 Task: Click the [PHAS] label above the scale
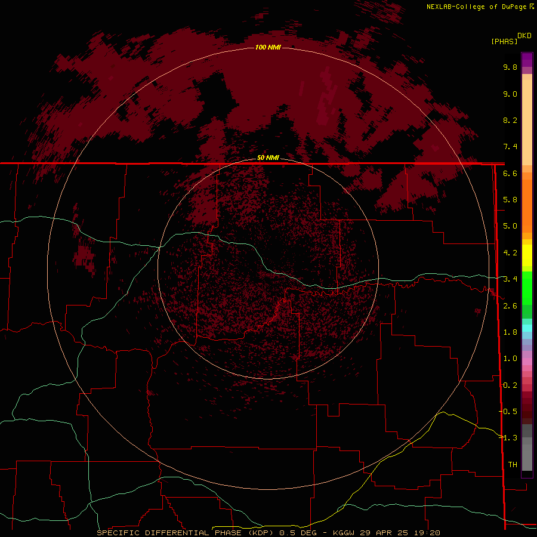coord(504,41)
